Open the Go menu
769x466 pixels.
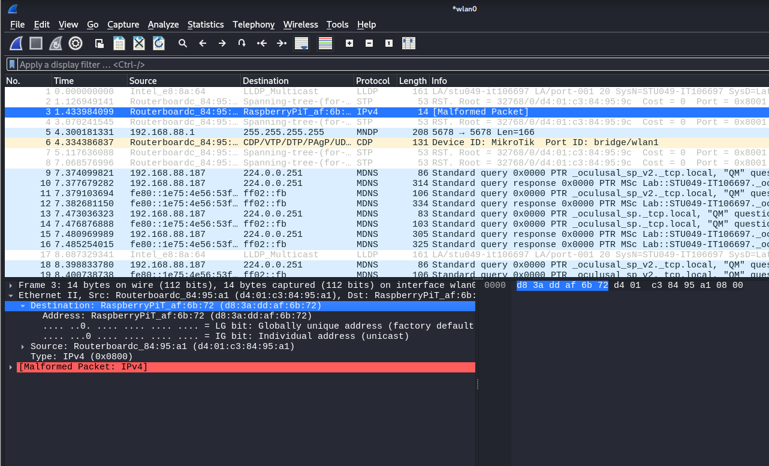[92, 25]
